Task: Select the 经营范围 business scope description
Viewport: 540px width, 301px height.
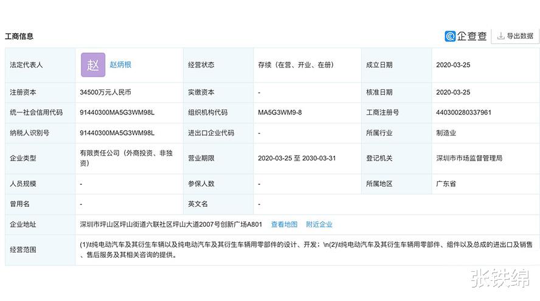Action: point(306,250)
